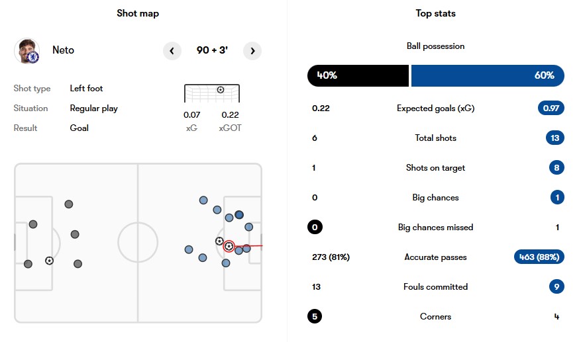Image resolution: width=581 pixels, height=342 pixels.
Task: Go to the next shot arrow
Action: coord(252,51)
